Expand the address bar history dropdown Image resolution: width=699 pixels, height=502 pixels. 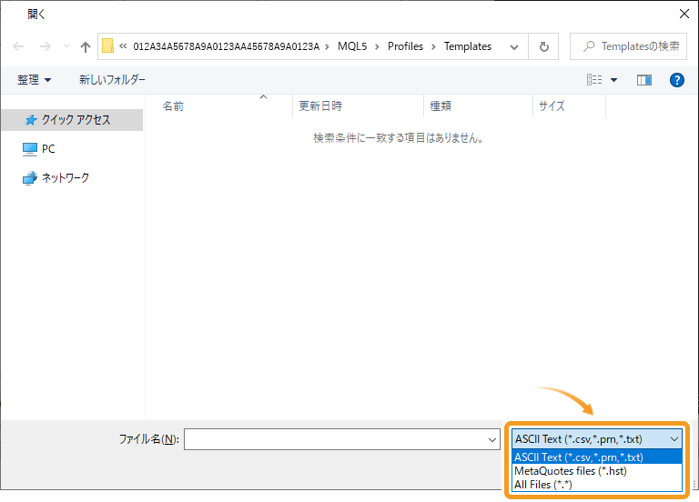pos(514,46)
